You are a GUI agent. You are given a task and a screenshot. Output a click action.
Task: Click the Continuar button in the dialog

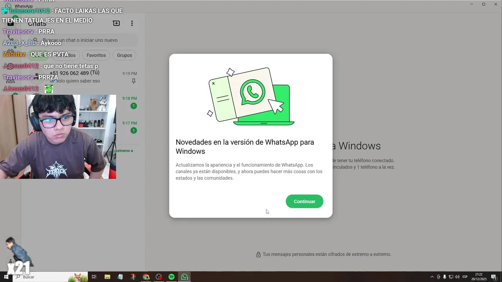point(304,201)
